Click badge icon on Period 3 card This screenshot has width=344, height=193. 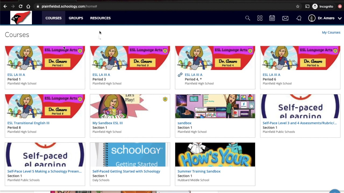click(x=165, y=51)
